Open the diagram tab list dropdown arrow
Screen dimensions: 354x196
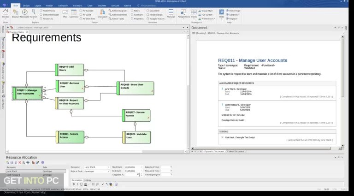(183, 27)
